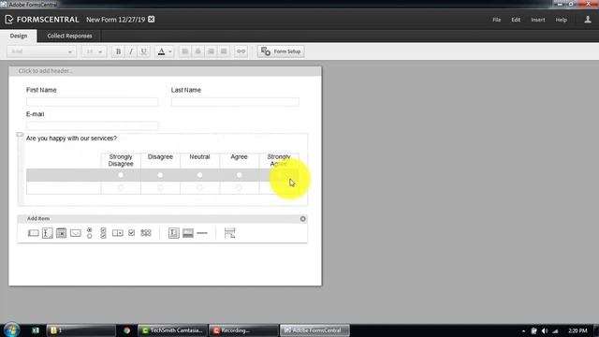Select Agree in first row

coord(240,175)
